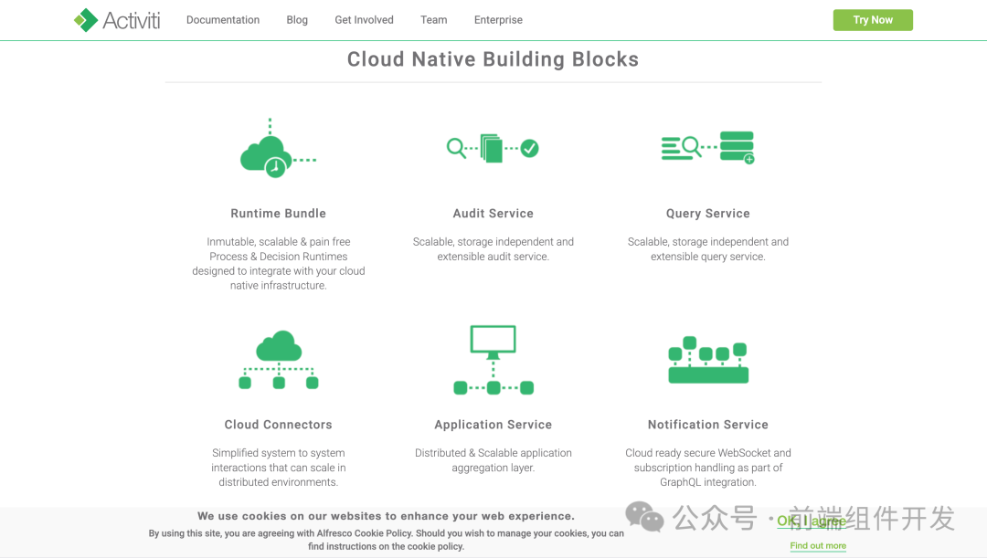
Task: Click the green Try Now button
Action: click(873, 20)
